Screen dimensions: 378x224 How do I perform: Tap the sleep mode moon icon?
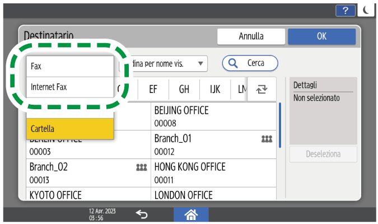click(x=366, y=10)
